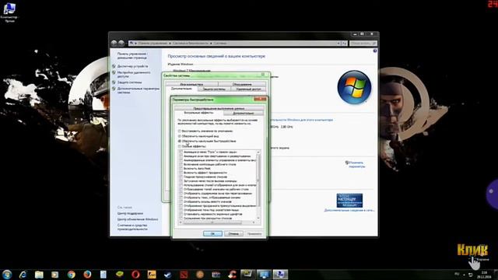
Task: Enable Отображать эскизы вместо значков checkbox
Action: 181,201
